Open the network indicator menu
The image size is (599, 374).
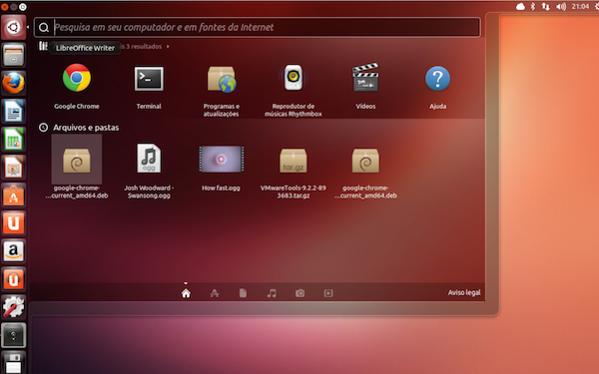[545, 7]
